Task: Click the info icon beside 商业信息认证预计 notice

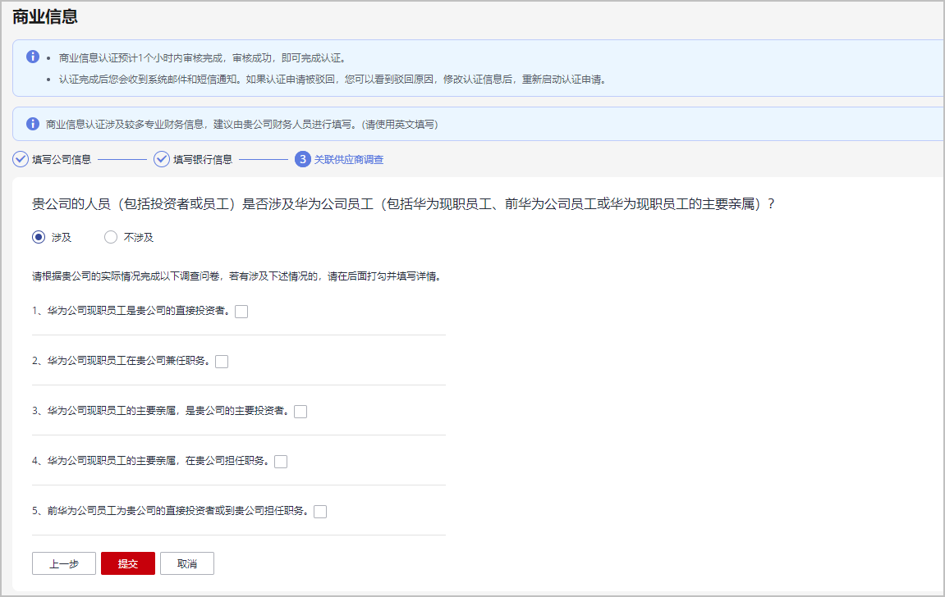Action: click(33, 57)
